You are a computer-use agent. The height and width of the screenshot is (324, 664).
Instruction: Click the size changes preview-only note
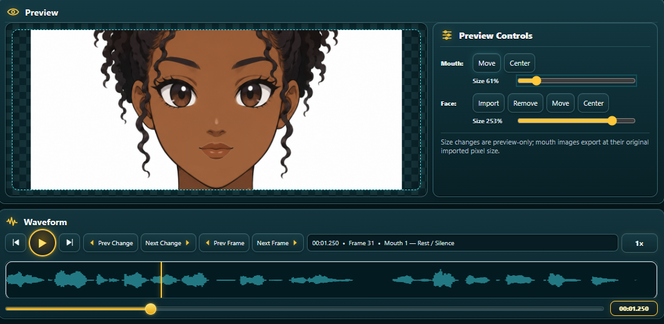point(545,146)
